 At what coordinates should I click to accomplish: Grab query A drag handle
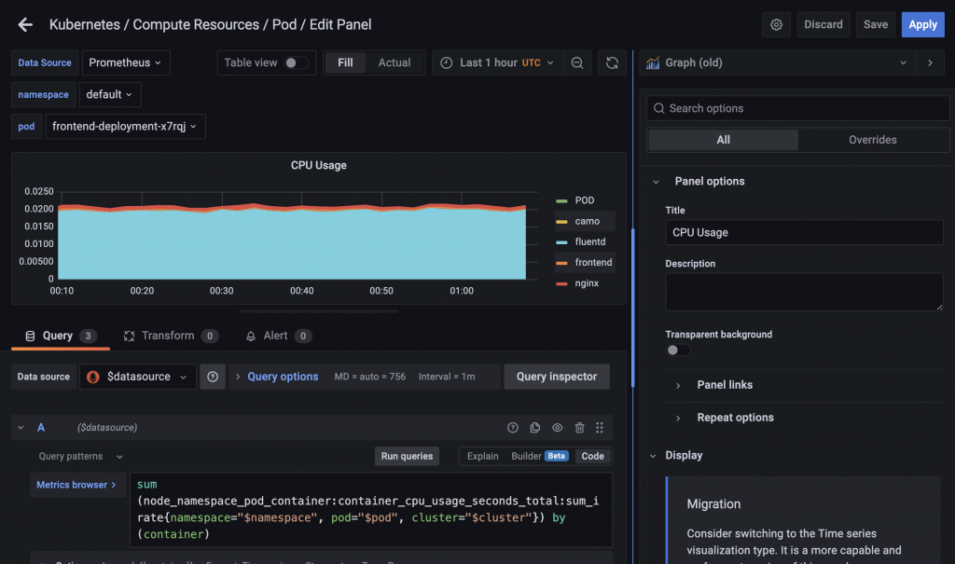(600, 428)
